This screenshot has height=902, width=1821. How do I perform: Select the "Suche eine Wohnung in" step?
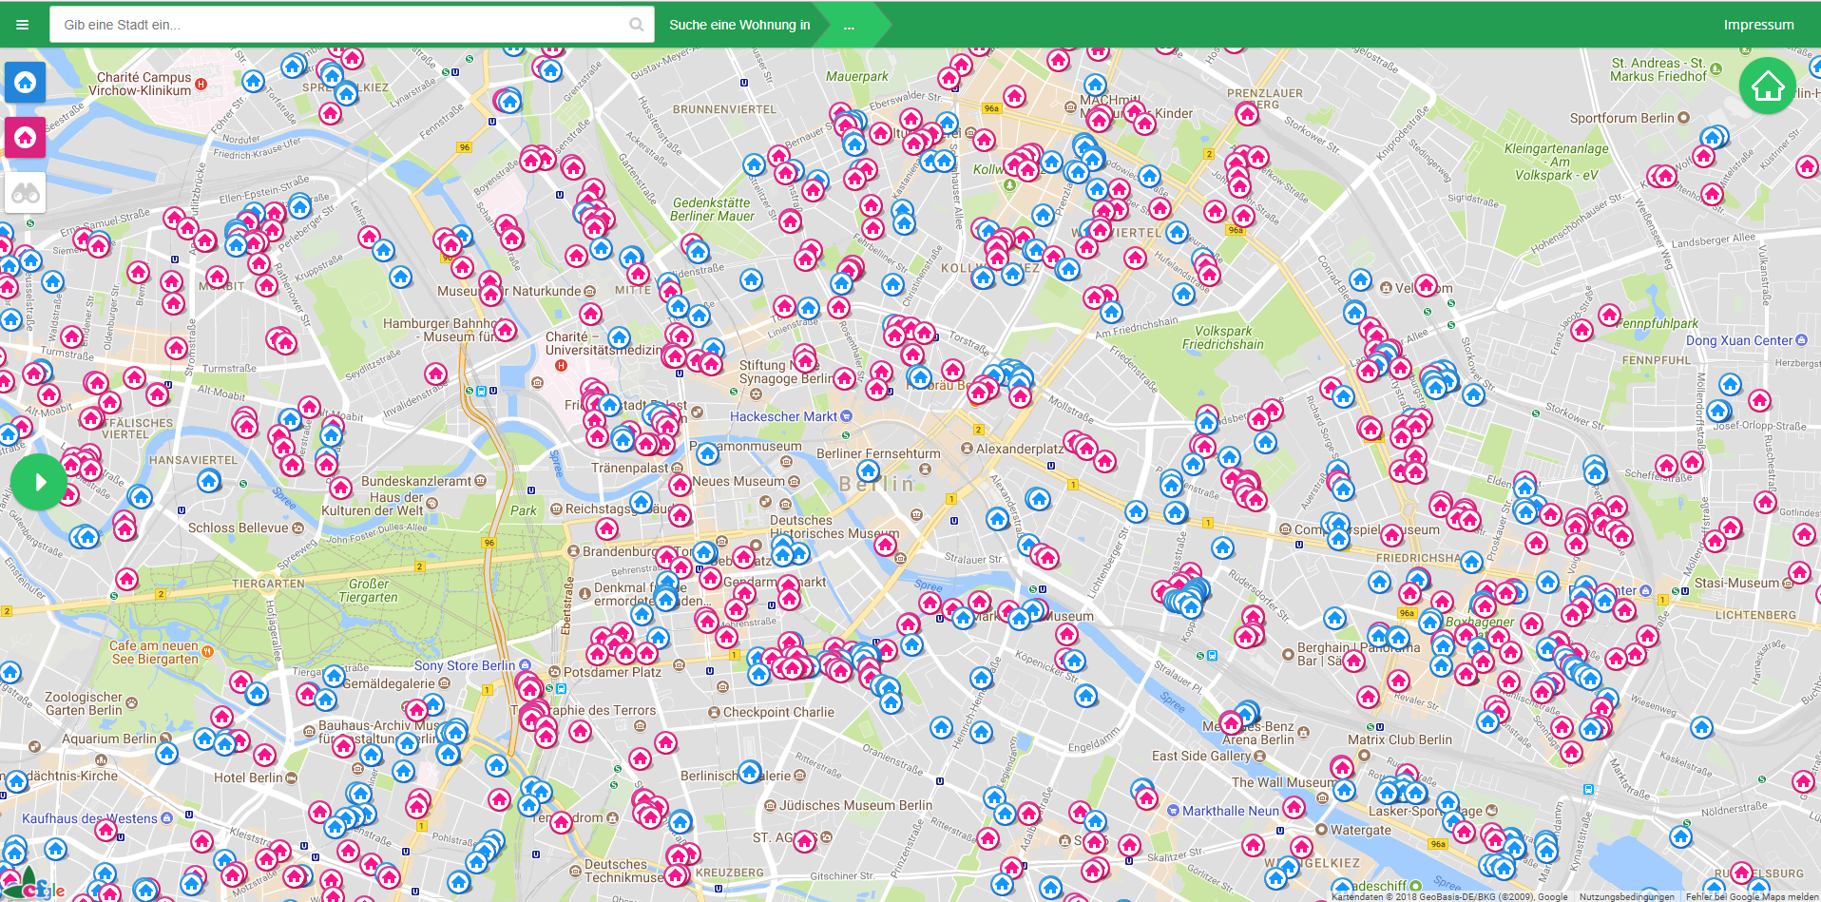point(739,26)
